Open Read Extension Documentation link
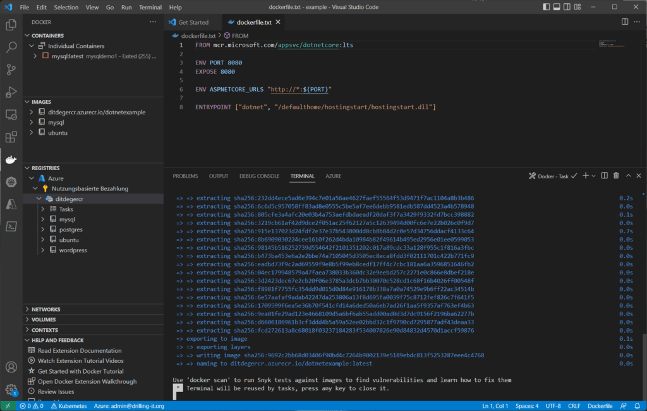 [79, 350]
